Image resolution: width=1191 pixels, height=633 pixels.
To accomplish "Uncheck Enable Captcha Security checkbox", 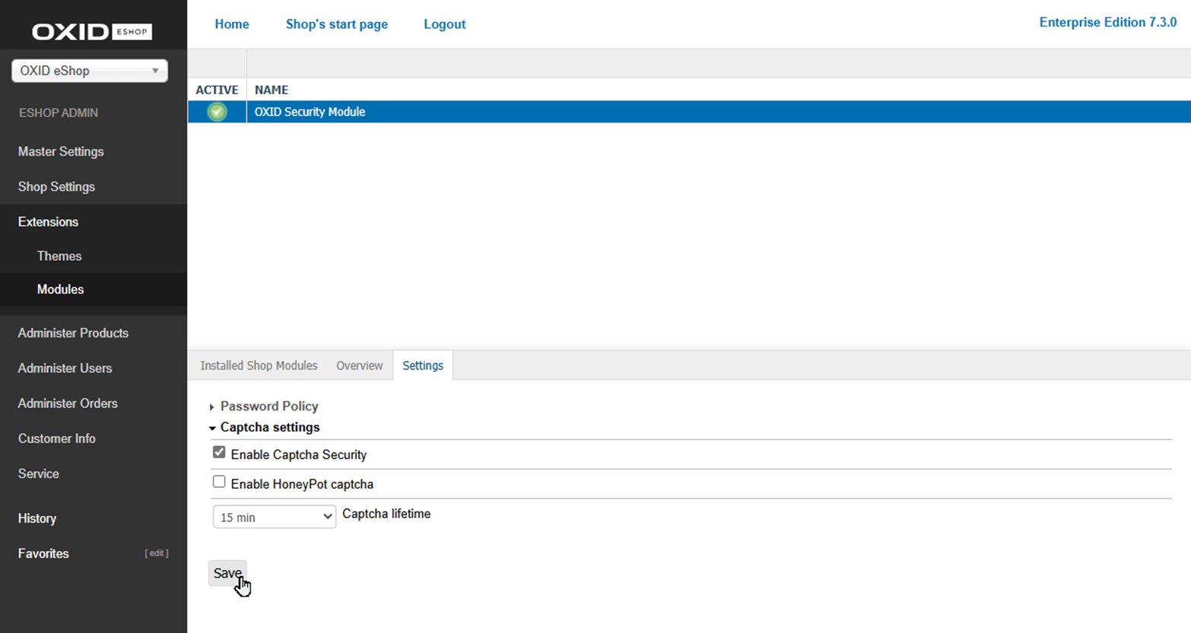I will pos(219,453).
